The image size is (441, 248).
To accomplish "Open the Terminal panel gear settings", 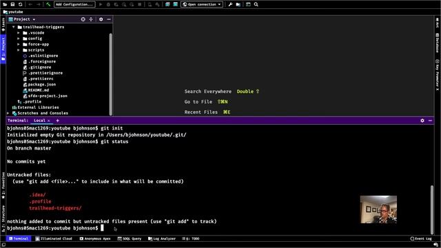I will [x=422, y=121].
